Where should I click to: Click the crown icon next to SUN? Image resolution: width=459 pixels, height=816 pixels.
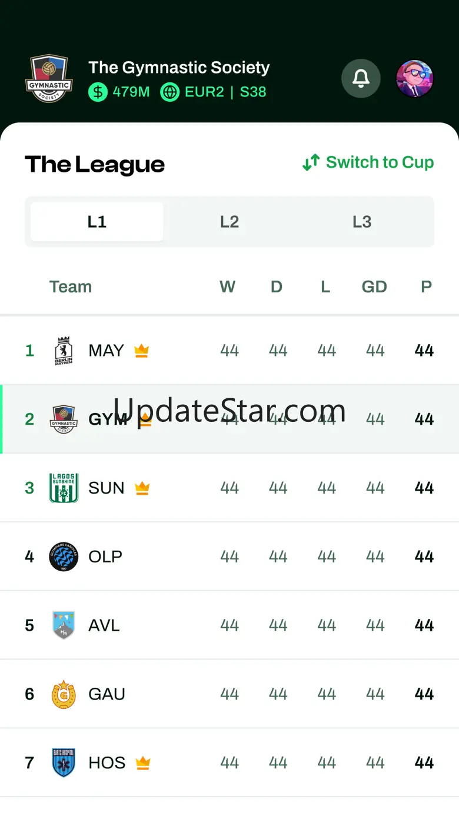coord(142,488)
